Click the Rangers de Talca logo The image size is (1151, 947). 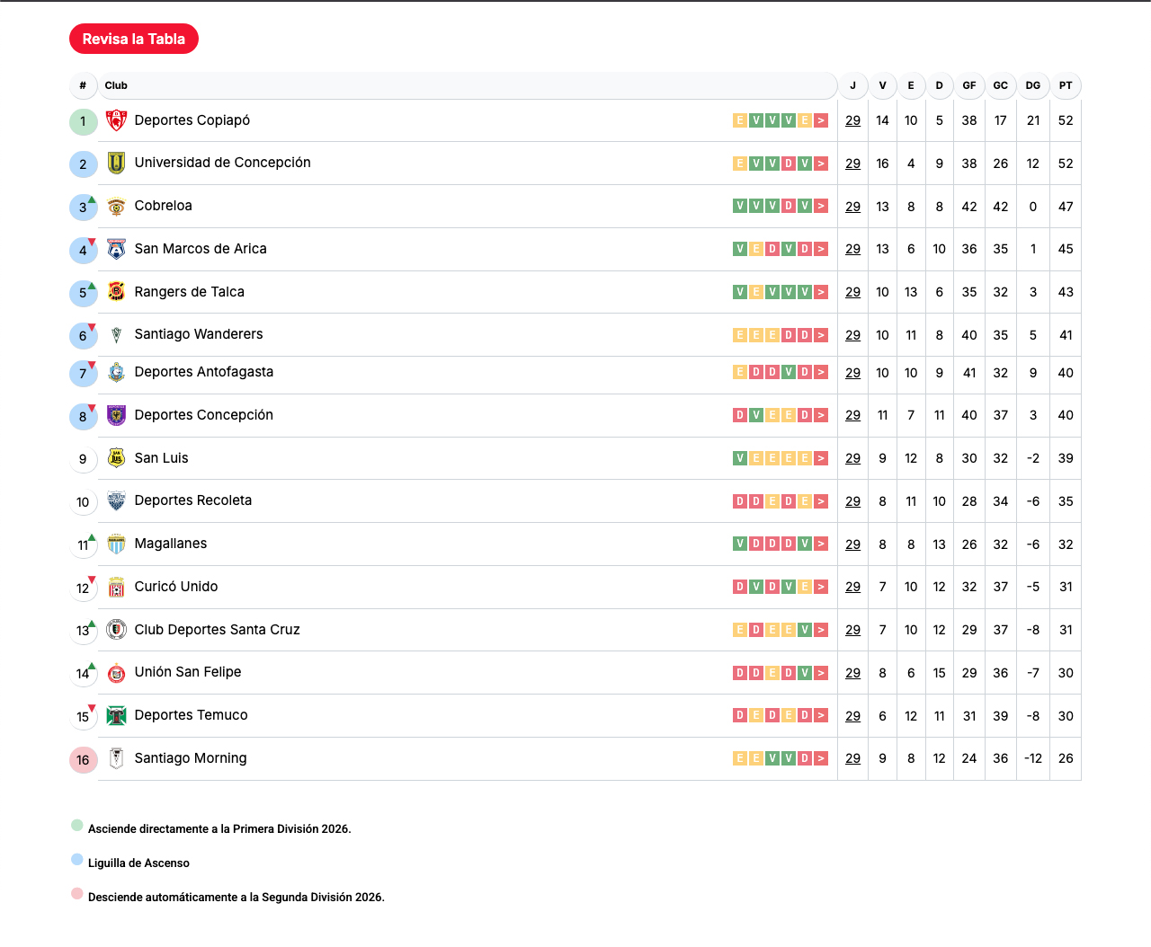[x=116, y=292]
